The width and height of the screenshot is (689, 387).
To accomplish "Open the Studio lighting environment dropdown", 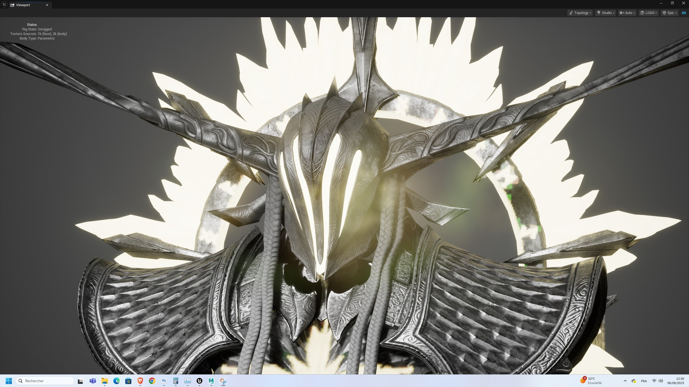I will coord(605,13).
